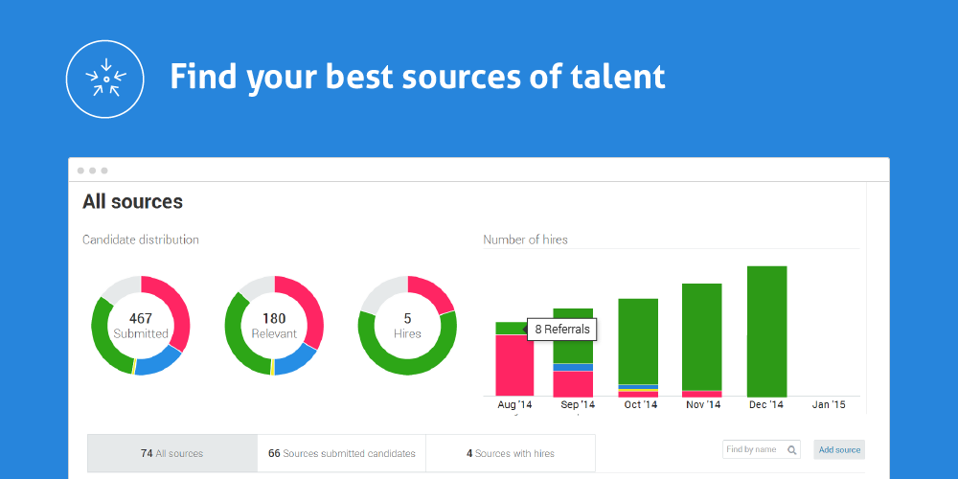Image resolution: width=958 pixels, height=479 pixels.
Task: Click the Jan '15 axis label
Action: click(827, 405)
